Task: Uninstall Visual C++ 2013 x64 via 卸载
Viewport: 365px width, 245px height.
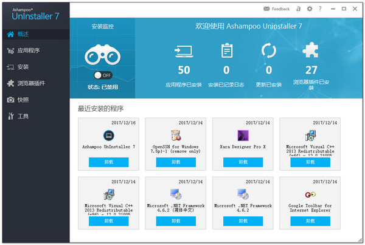Action: pyautogui.click(x=310, y=162)
